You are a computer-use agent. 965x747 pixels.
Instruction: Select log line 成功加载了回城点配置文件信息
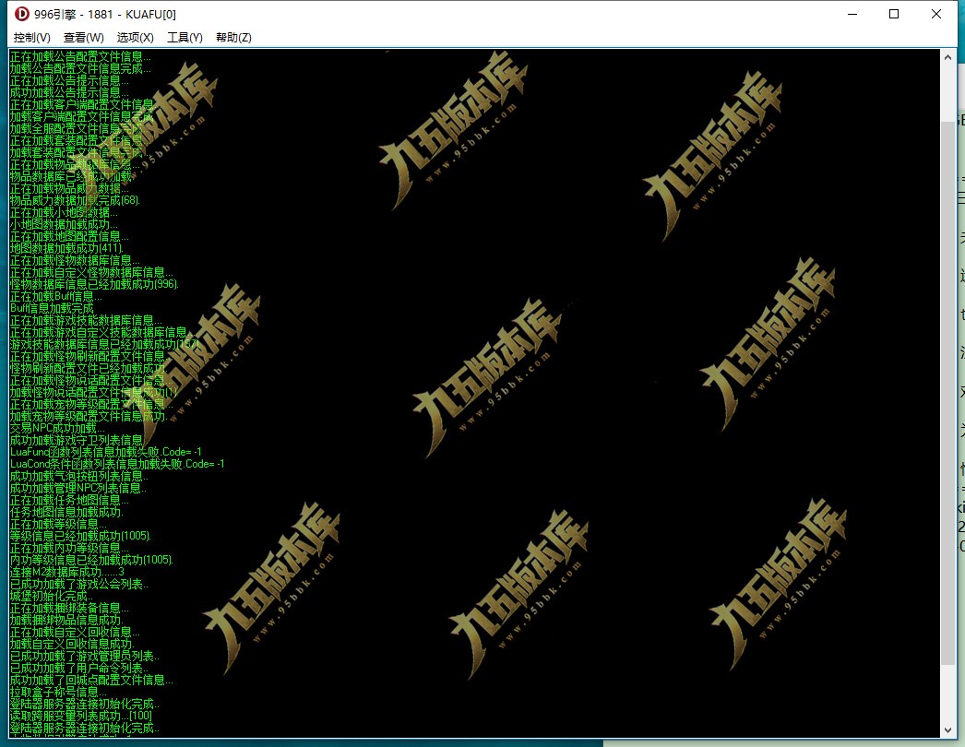point(91,680)
